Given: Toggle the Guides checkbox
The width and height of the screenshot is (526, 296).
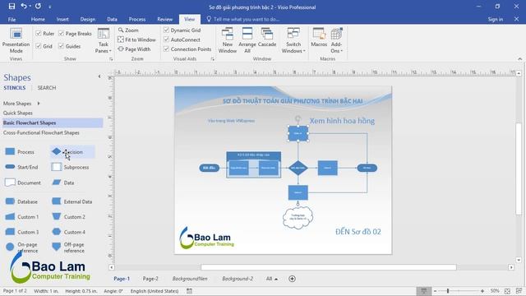Looking at the screenshot, I should (69, 46).
